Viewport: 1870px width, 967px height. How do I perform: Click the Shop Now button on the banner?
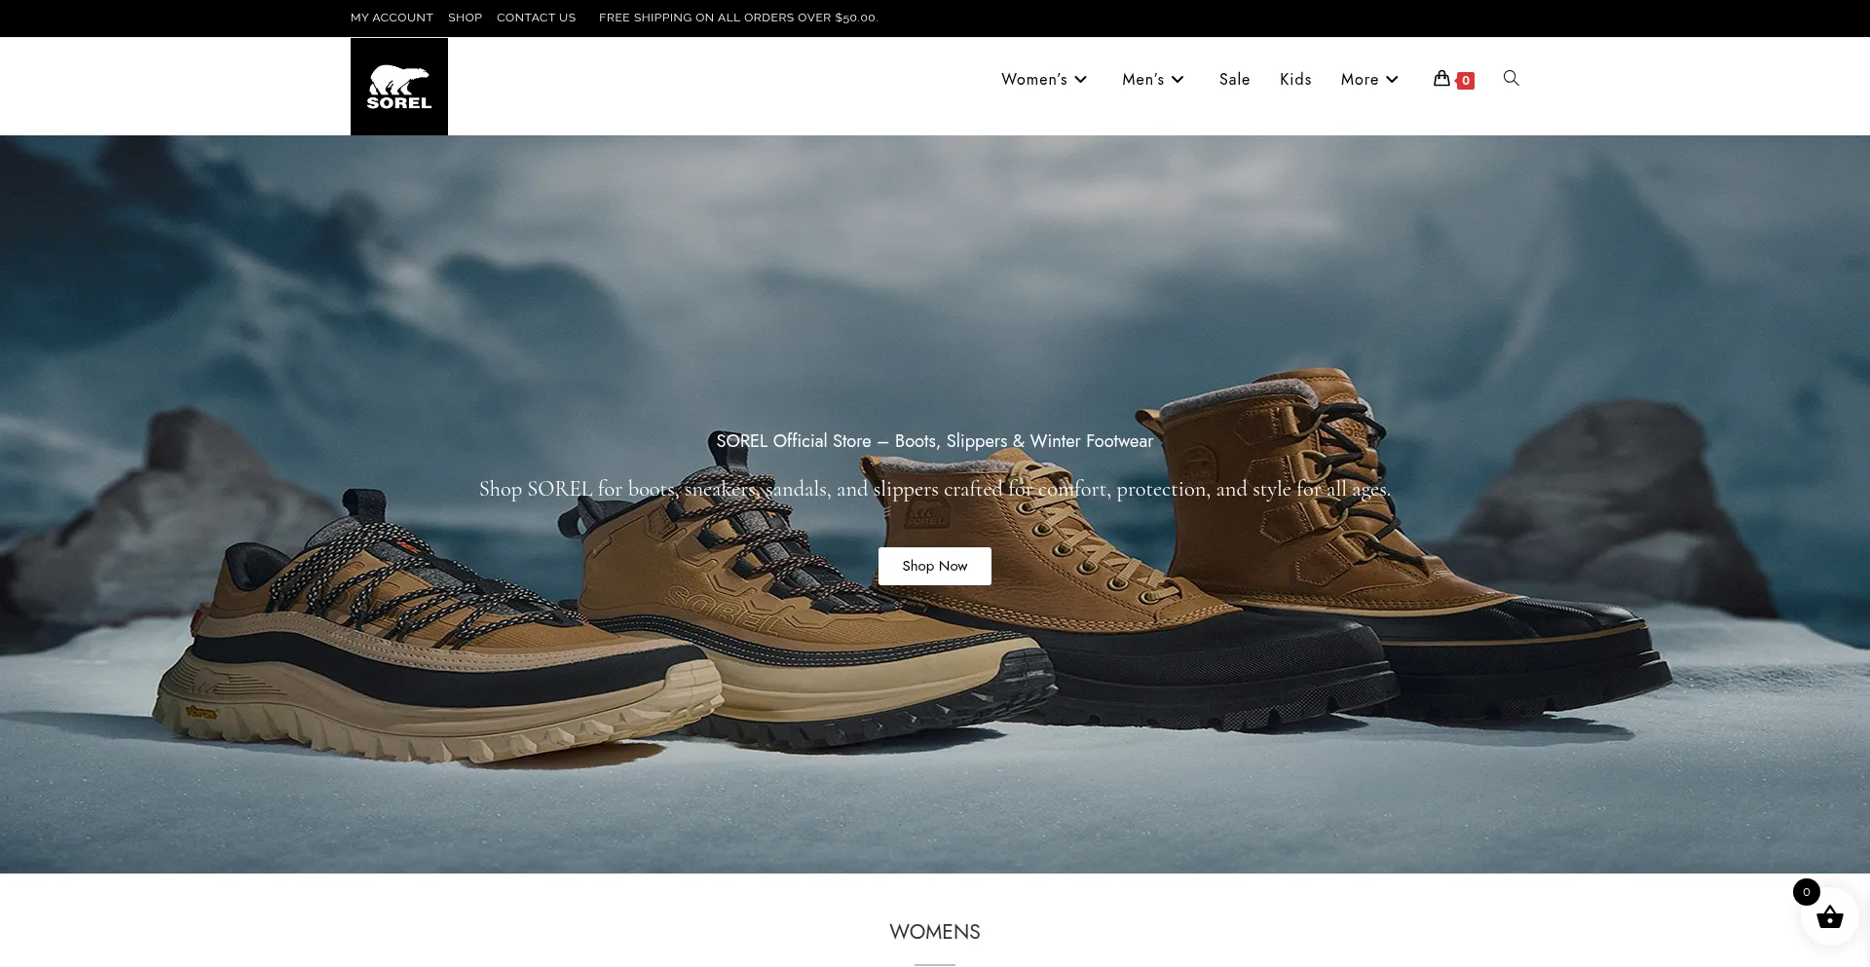pyautogui.click(x=934, y=566)
